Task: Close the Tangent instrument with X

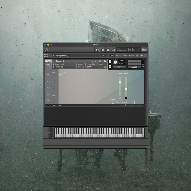Action: [x=143, y=60]
